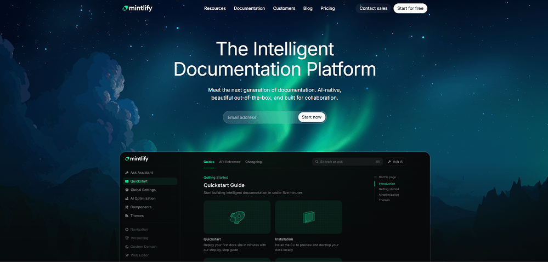The height and width of the screenshot is (262, 548).
Task: Open the Installation card image
Action: [x=309, y=217]
